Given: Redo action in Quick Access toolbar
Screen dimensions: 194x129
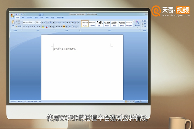Looking at the screenshot, I should pos(22,15).
